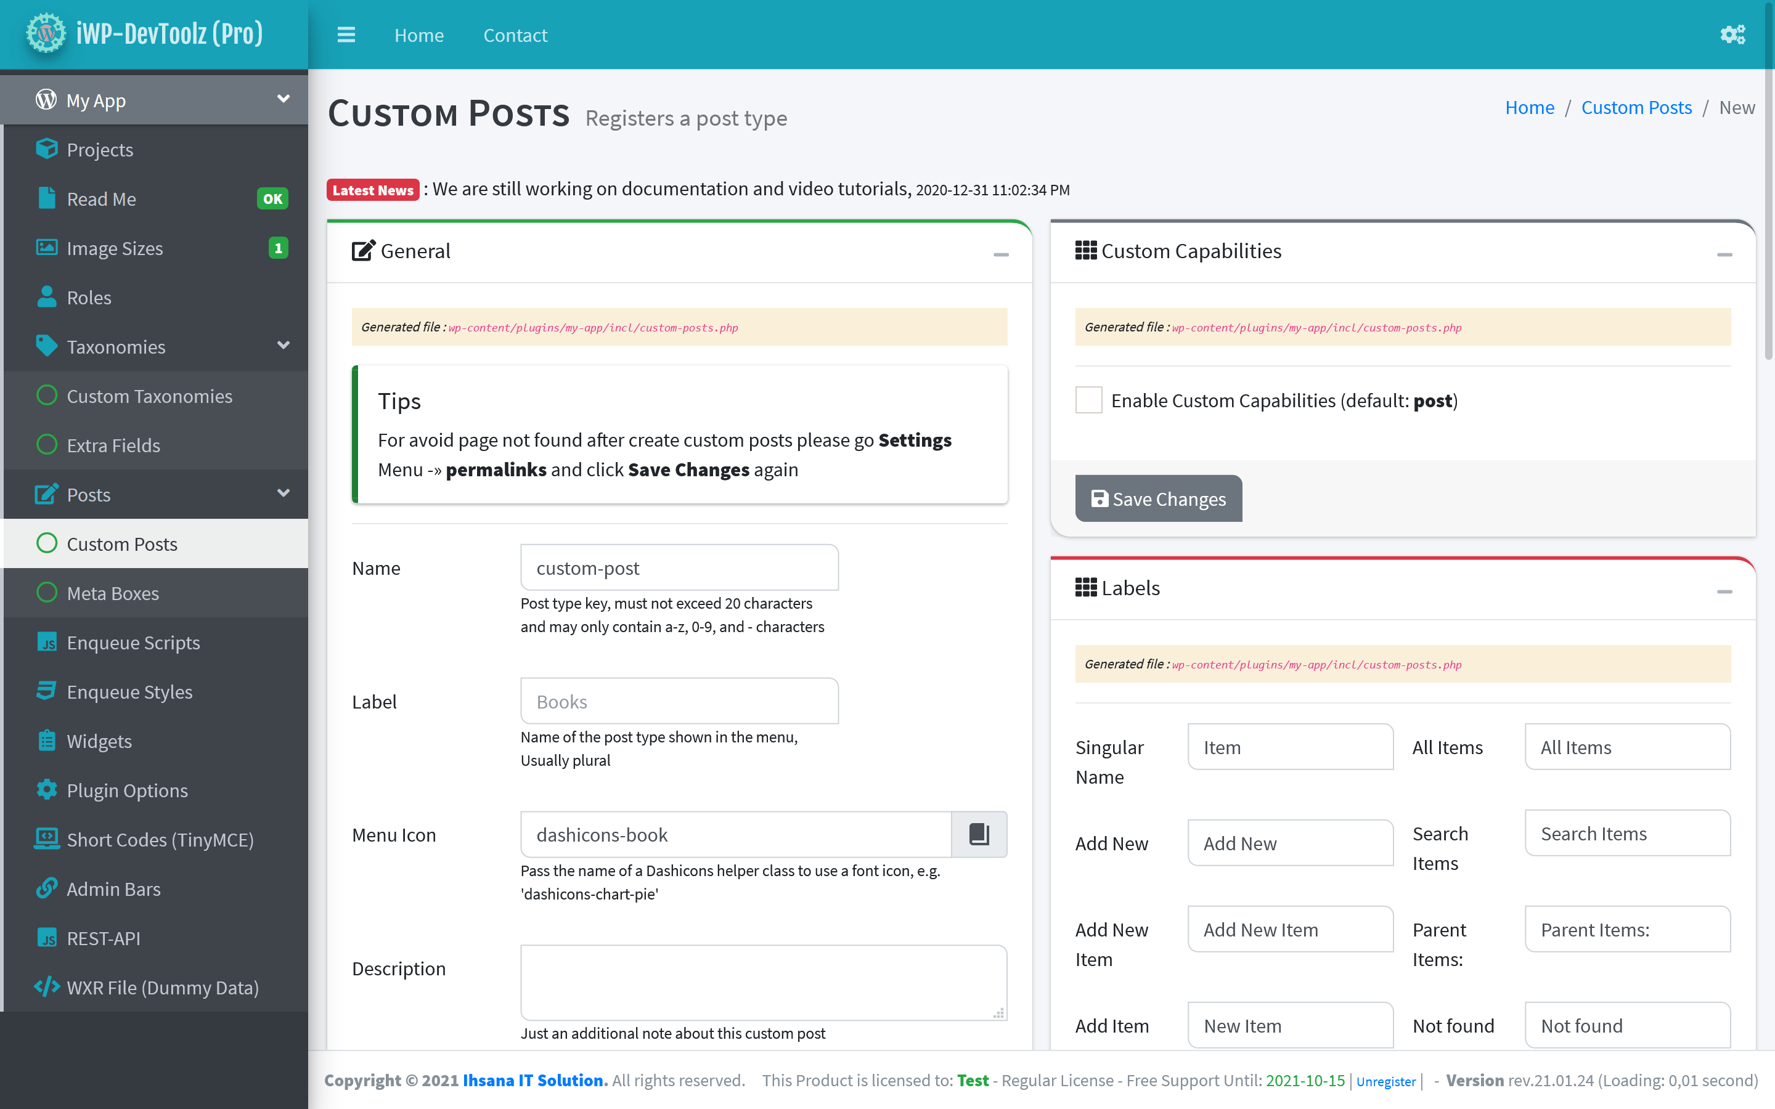
Task: Click circle icon beside Custom Taxonomies
Action: [x=46, y=396]
